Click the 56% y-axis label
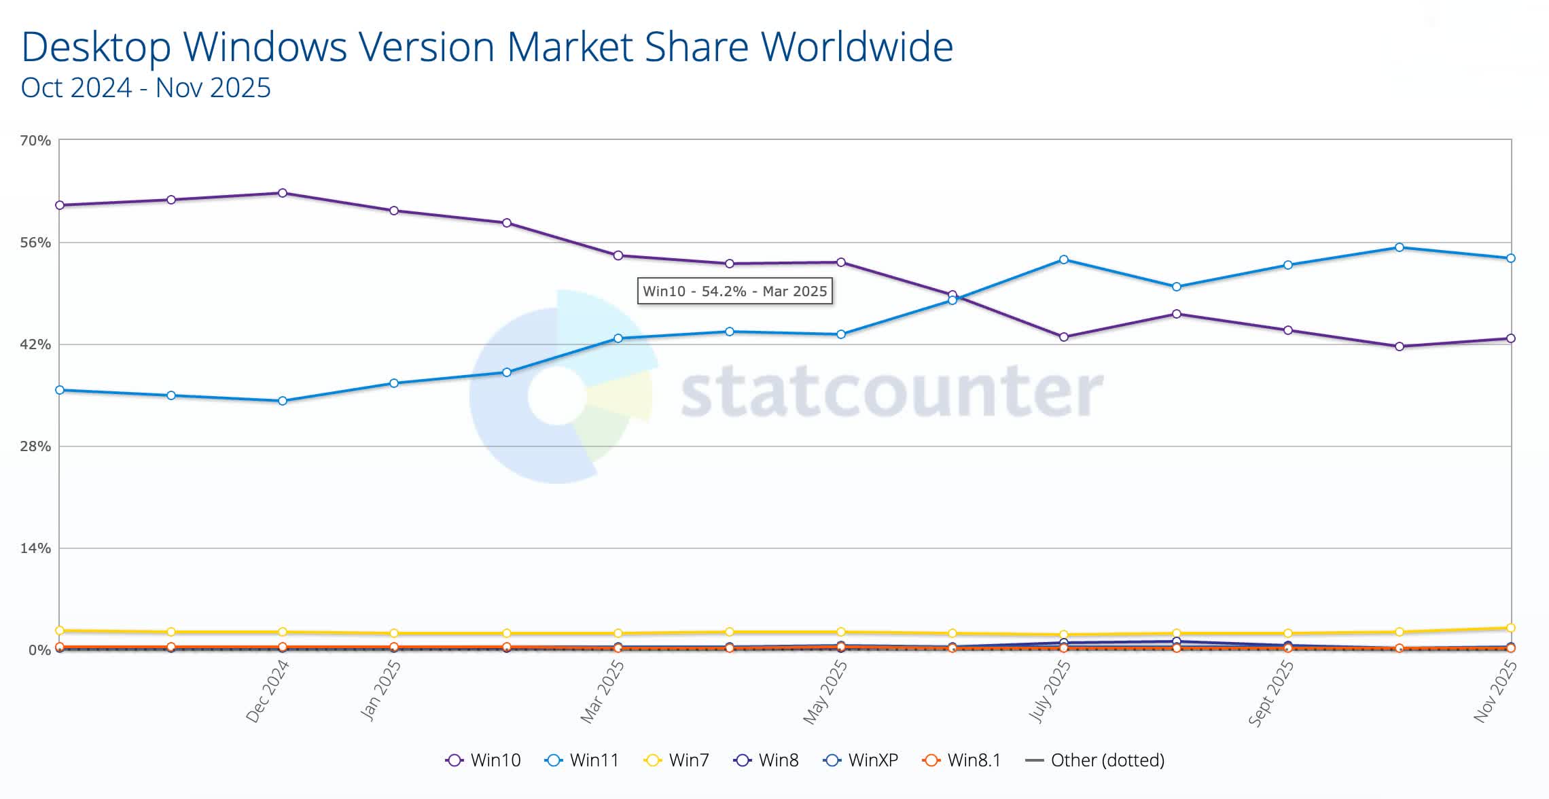1549x799 pixels. tap(35, 243)
